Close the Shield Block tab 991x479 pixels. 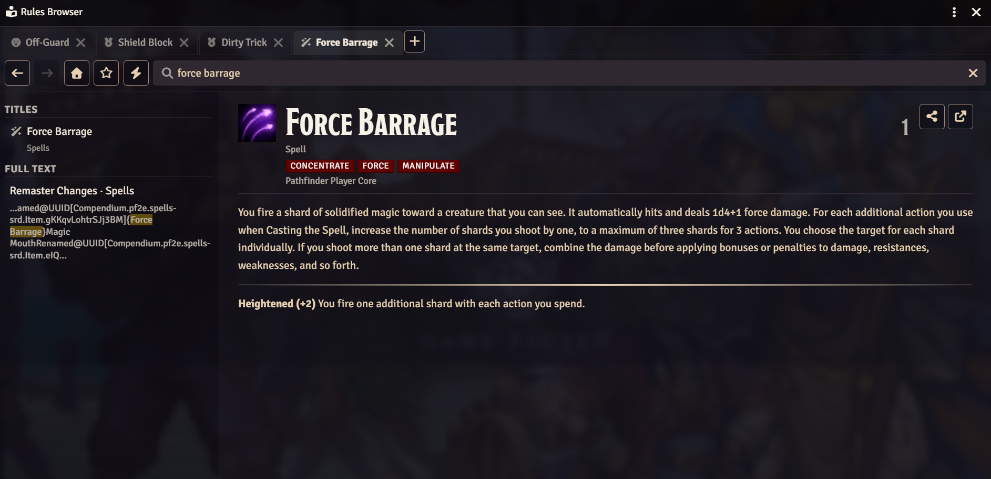click(184, 43)
